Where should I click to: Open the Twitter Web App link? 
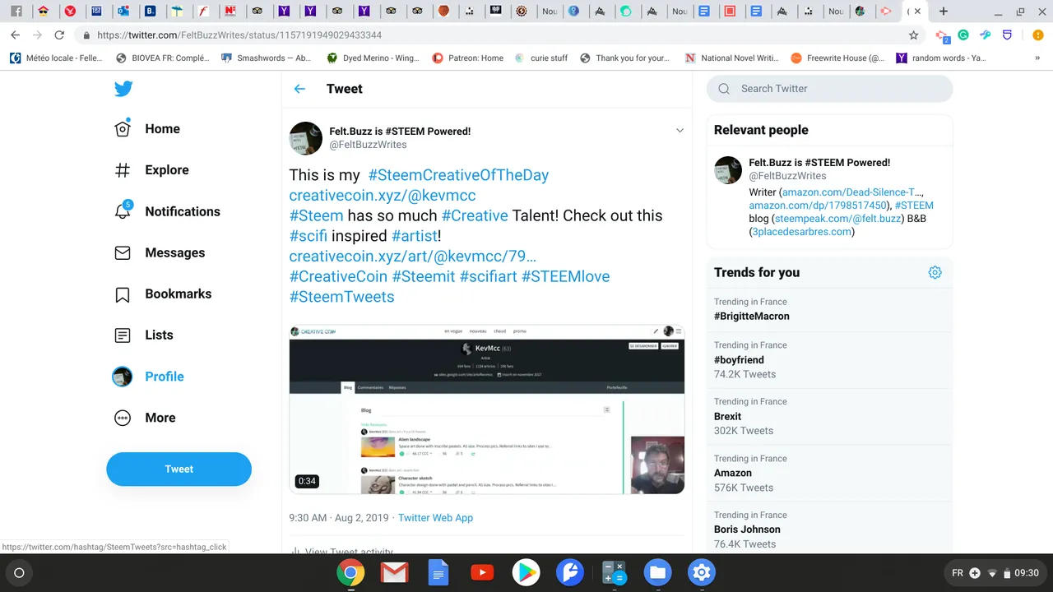click(x=435, y=518)
